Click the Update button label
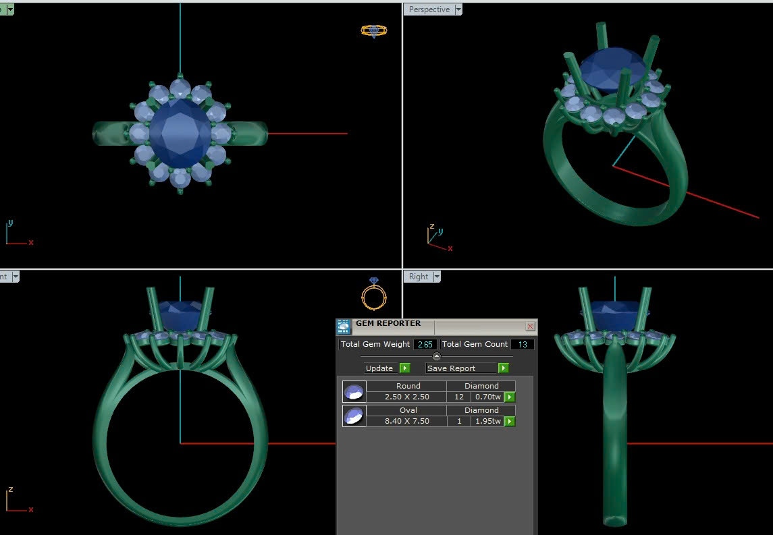This screenshot has height=535, width=773. 379,368
